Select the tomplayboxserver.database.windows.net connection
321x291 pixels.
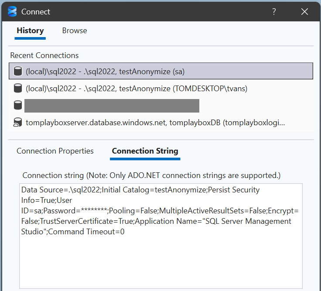point(160,123)
